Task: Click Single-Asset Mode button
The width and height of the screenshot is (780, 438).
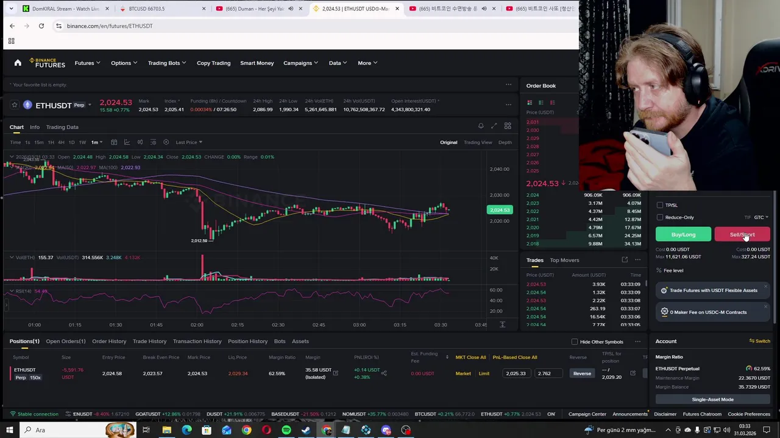Action: coord(712,400)
